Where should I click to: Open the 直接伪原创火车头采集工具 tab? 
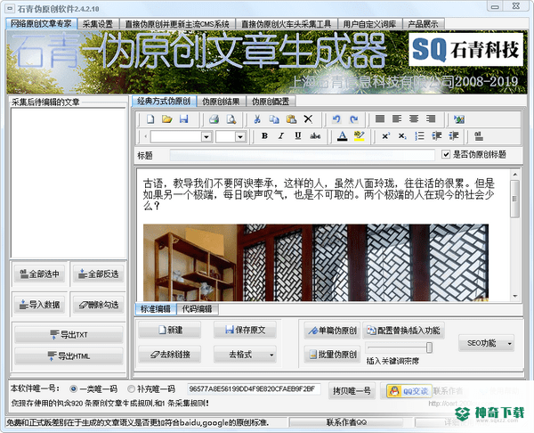(x=286, y=24)
